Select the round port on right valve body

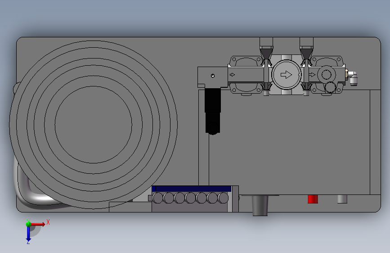pyautogui.click(x=326, y=74)
